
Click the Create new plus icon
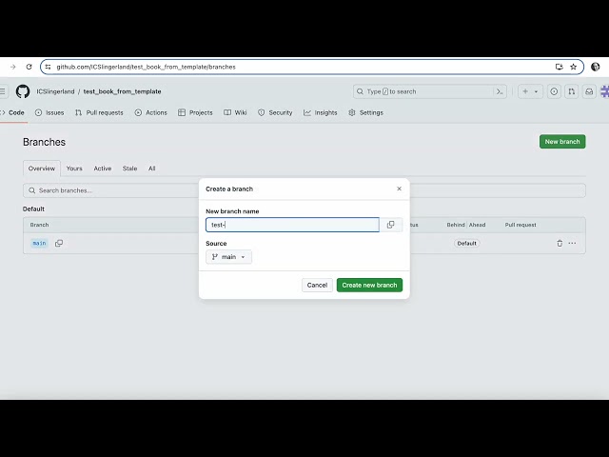(x=525, y=91)
